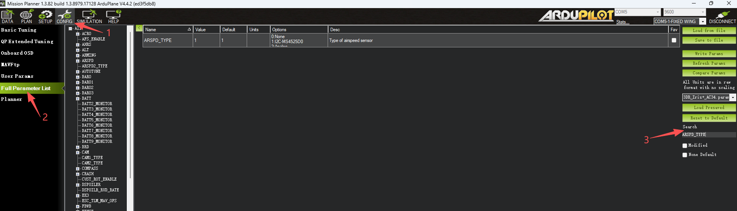Expand the COMPASS tree node
Image resolution: width=737 pixels, height=211 pixels.
[77, 169]
